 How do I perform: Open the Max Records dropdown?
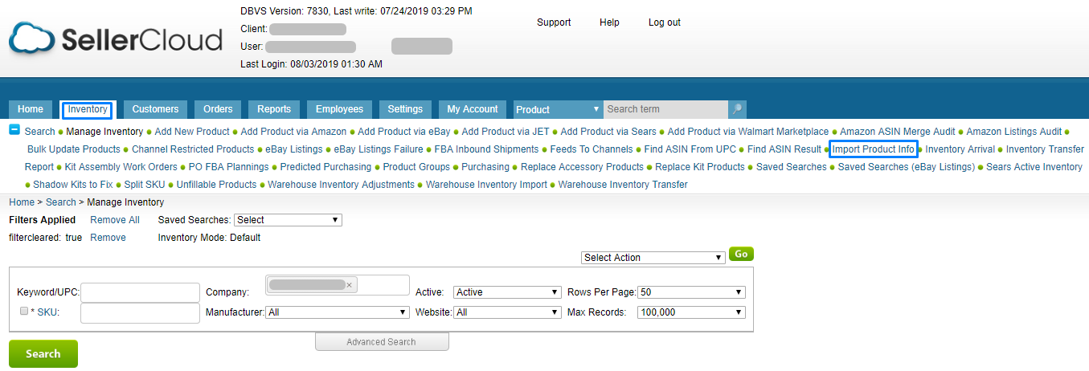691,312
